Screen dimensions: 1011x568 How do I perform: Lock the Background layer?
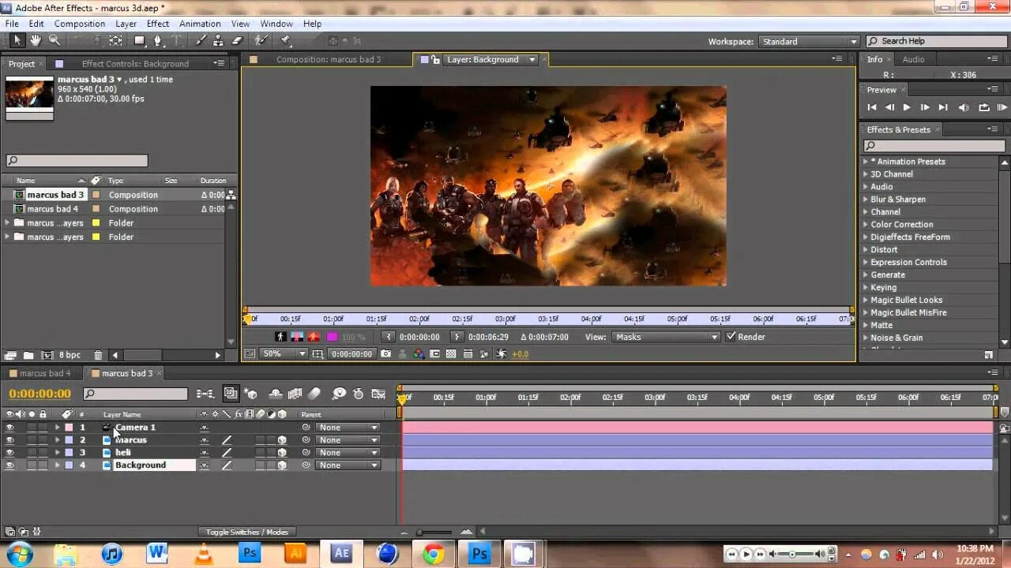click(43, 465)
